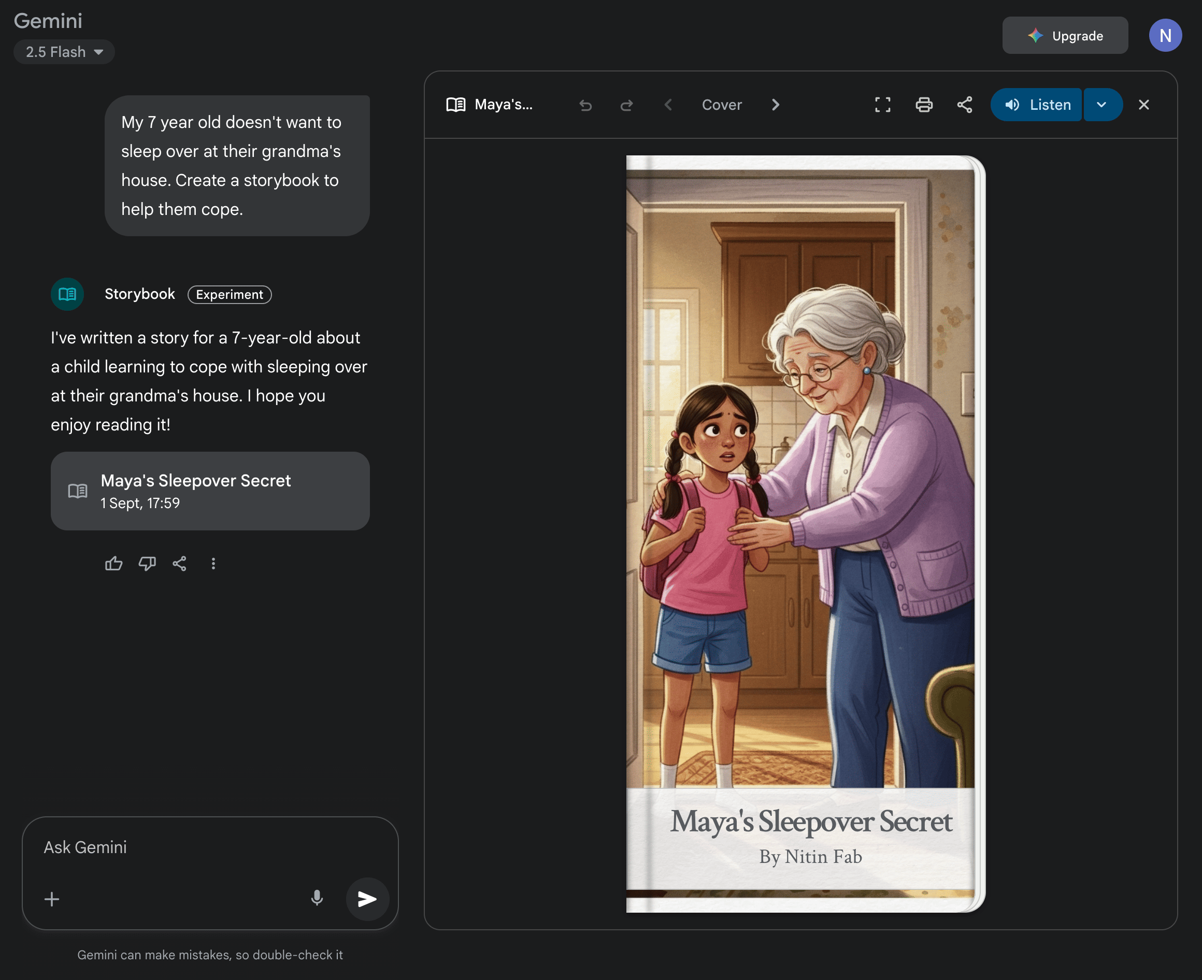Open Maya's Sleepover Secret card
This screenshot has height=980, width=1202.
210,491
